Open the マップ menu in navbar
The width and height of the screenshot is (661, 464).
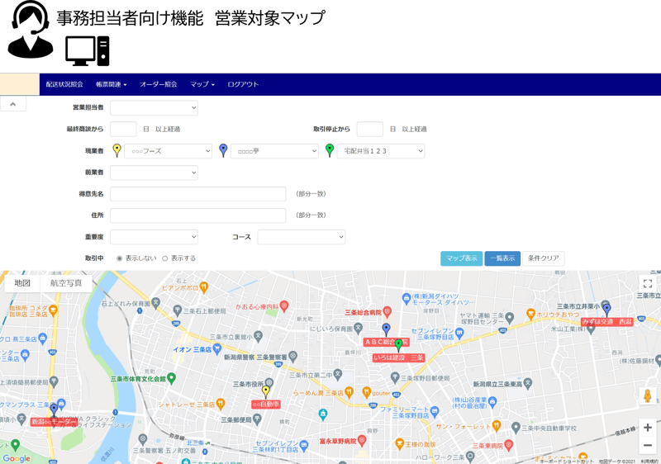click(202, 84)
